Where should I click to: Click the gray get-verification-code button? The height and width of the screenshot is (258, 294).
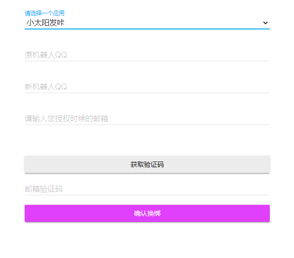(147, 164)
